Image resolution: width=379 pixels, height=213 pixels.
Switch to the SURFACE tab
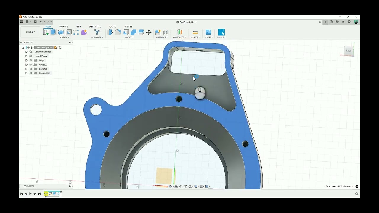click(63, 27)
